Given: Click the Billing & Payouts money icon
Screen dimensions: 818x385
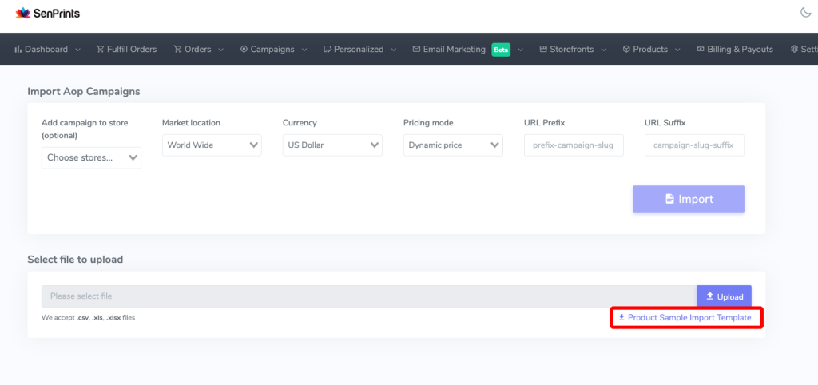Looking at the screenshot, I should (x=701, y=49).
